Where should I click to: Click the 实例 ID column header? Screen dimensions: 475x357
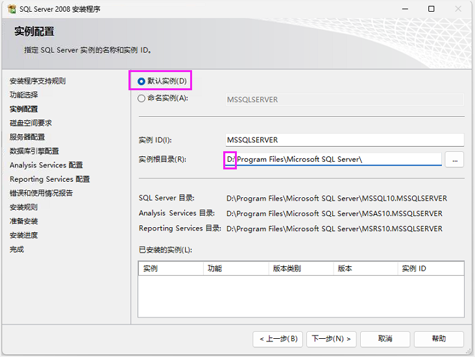point(431,269)
